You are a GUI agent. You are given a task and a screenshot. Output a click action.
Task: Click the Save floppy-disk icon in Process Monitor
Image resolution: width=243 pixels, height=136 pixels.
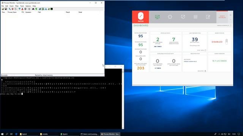[x=6, y=9]
